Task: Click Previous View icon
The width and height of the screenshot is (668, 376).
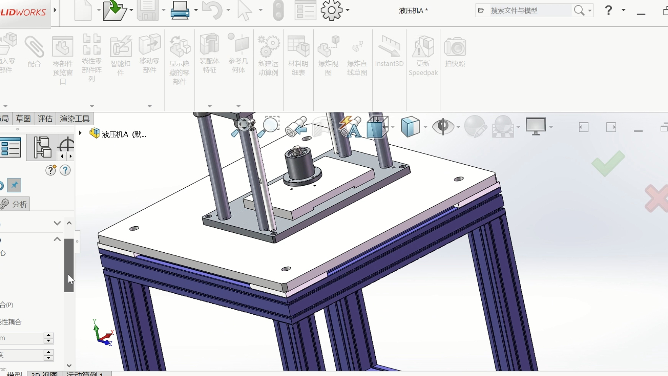Action: [296, 127]
